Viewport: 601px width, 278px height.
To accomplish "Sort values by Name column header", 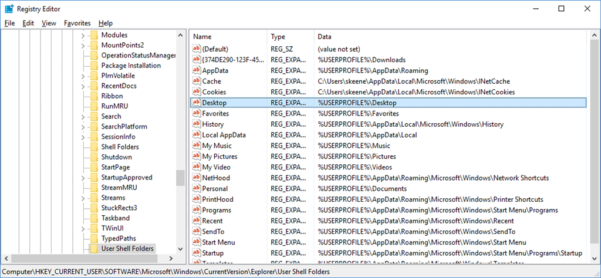I will (228, 37).
